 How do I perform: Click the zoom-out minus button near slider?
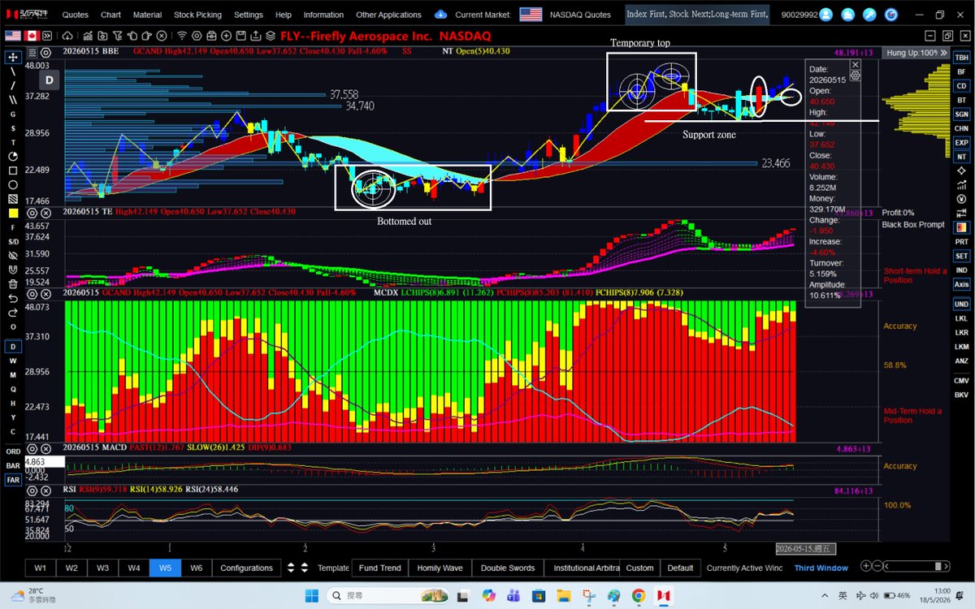tap(877, 566)
